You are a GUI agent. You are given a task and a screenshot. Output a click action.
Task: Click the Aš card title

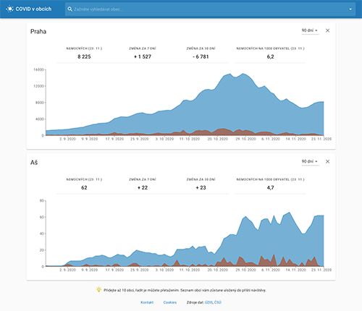(34, 163)
